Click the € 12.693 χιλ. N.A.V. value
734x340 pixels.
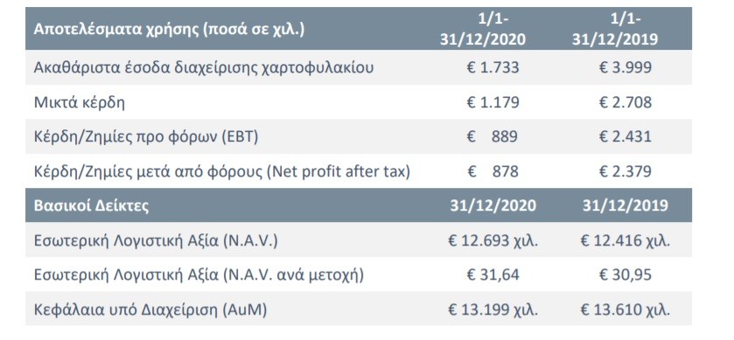[x=493, y=241]
